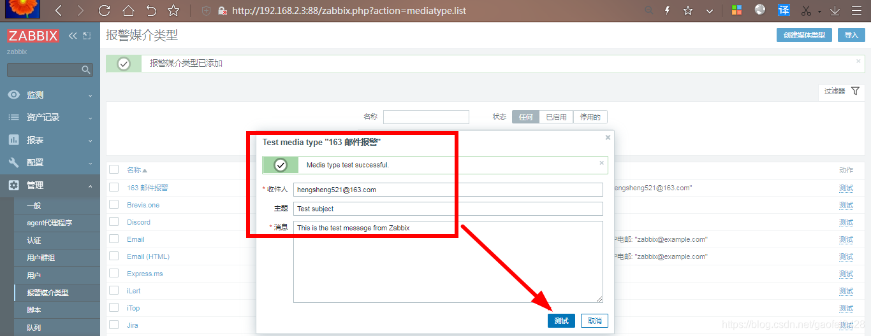Check the box for 163 邮件报警
The width and height of the screenshot is (871, 336).
coord(113,187)
